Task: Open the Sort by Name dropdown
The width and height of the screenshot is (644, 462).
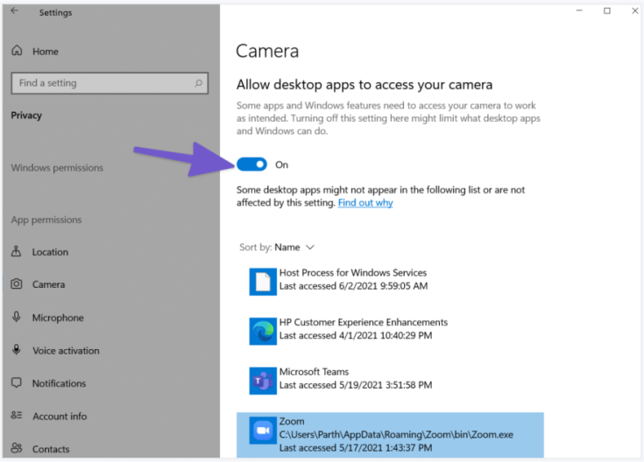Action: pos(277,248)
